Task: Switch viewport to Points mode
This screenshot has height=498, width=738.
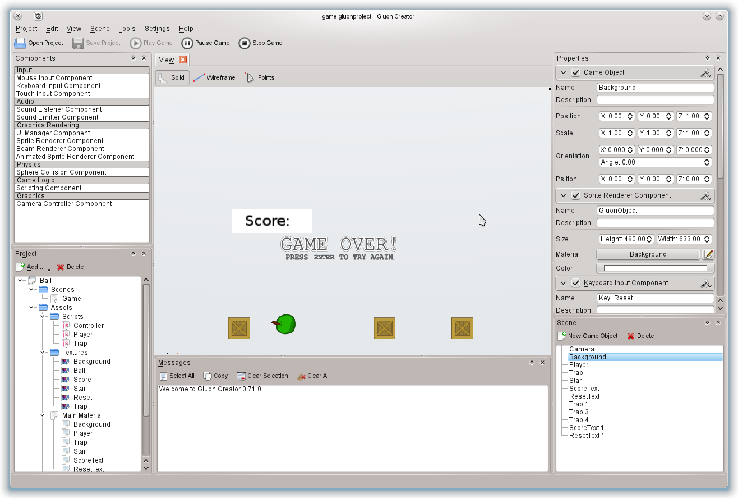Action: [260, 77]
